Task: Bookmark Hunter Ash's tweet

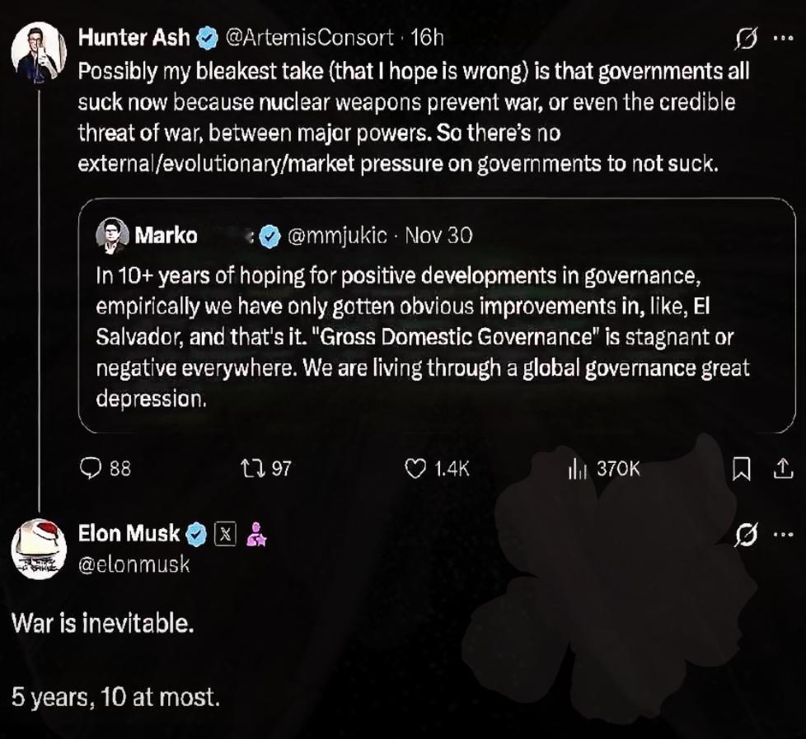Action: [741, 469]
